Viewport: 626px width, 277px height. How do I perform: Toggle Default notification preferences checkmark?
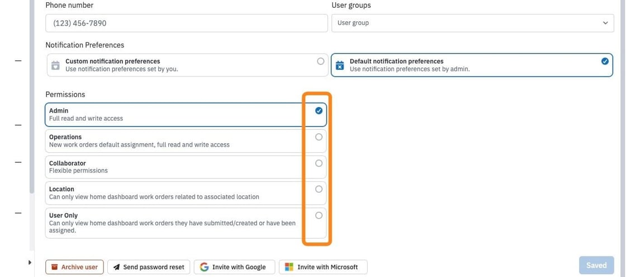tap(605, 61)
